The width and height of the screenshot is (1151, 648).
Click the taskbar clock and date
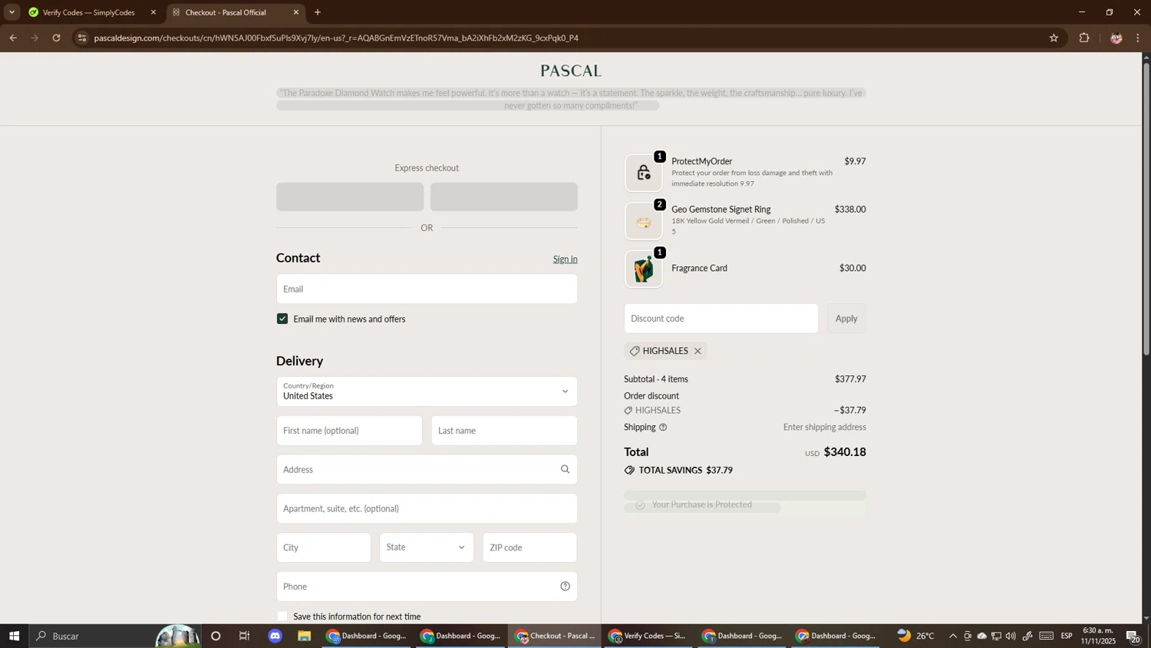(x=1098, y=636)
